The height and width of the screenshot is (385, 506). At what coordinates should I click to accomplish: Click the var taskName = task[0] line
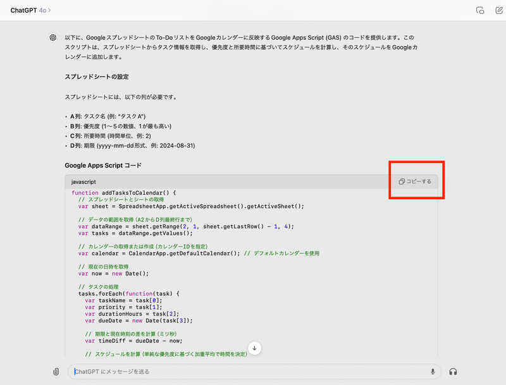123,300
